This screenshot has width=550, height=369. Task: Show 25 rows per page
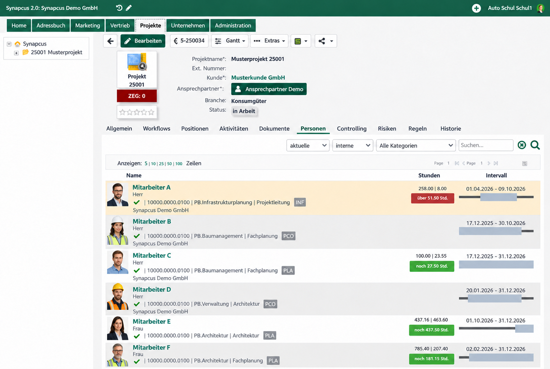[161, 164]
